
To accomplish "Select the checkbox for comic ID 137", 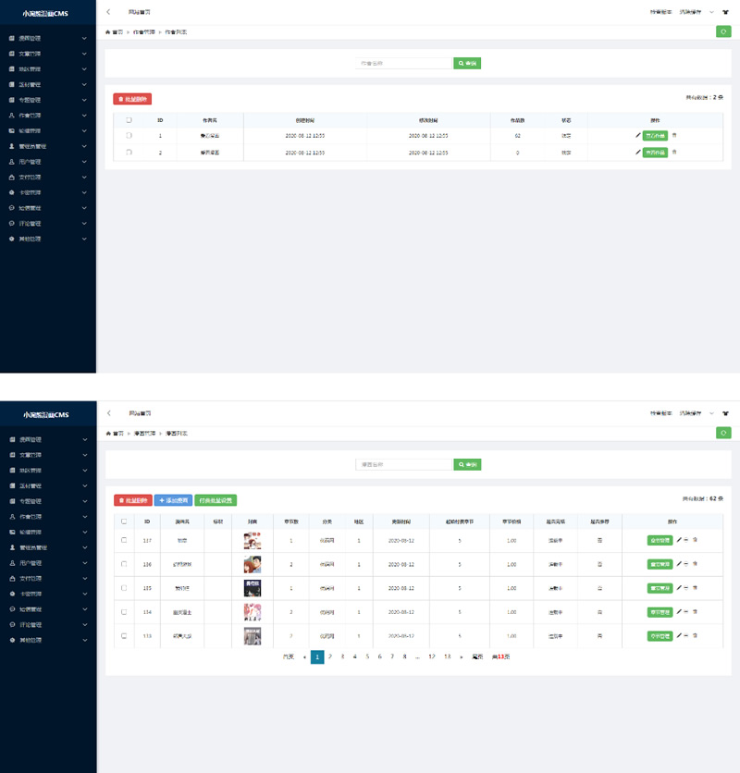I will point(124,540).
